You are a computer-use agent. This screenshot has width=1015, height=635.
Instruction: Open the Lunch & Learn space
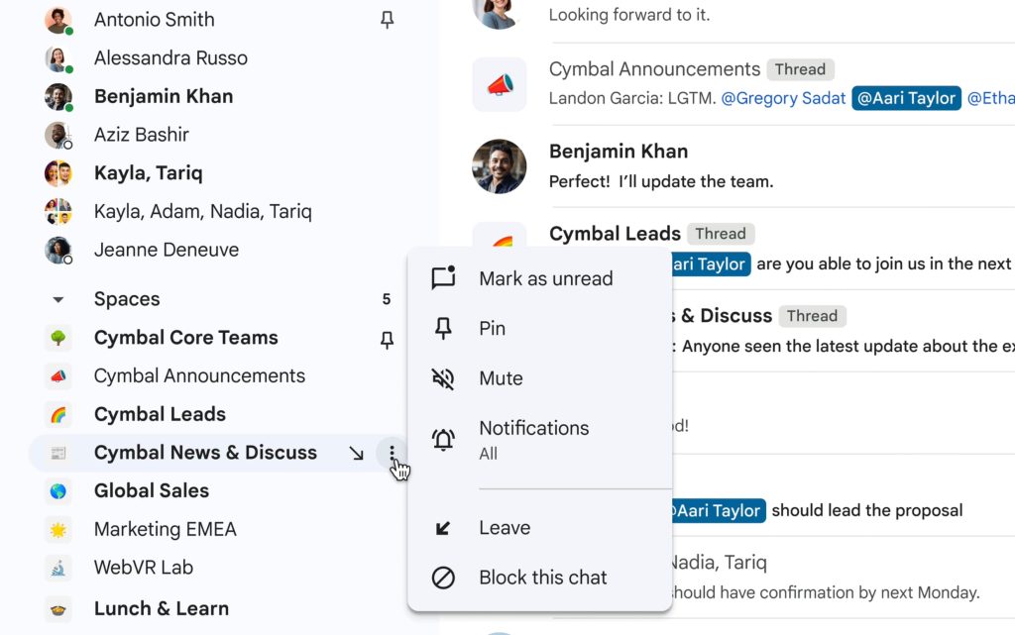point(161,608)
